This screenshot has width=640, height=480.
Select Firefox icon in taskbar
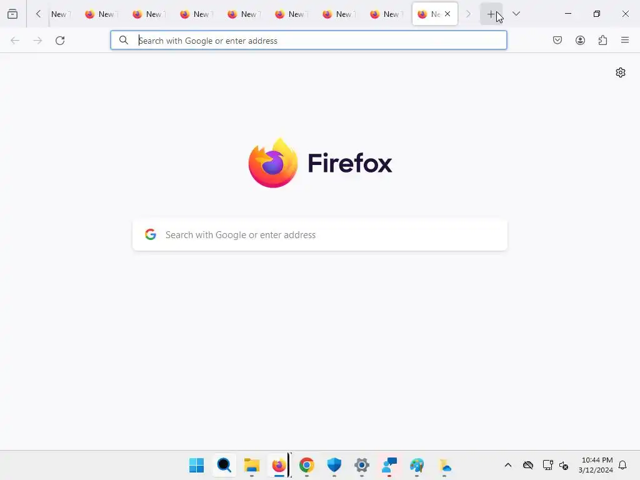279,465
